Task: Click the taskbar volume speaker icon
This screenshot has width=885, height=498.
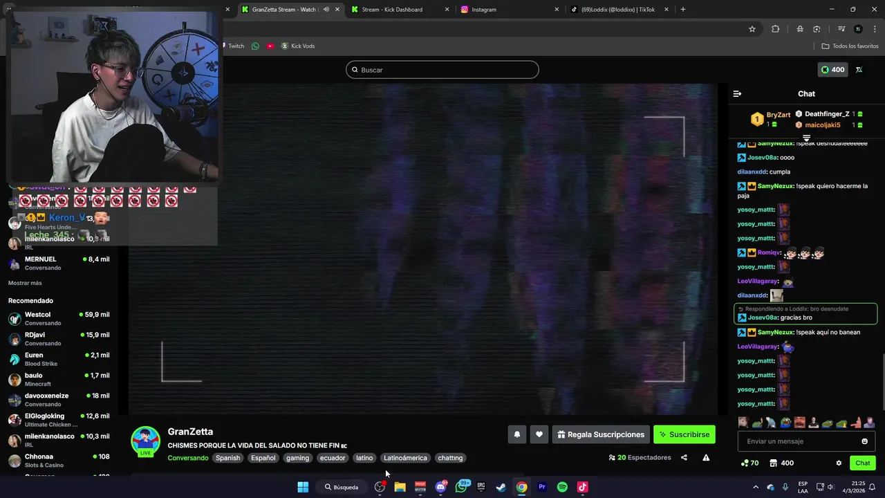Action: coord(830,487)
